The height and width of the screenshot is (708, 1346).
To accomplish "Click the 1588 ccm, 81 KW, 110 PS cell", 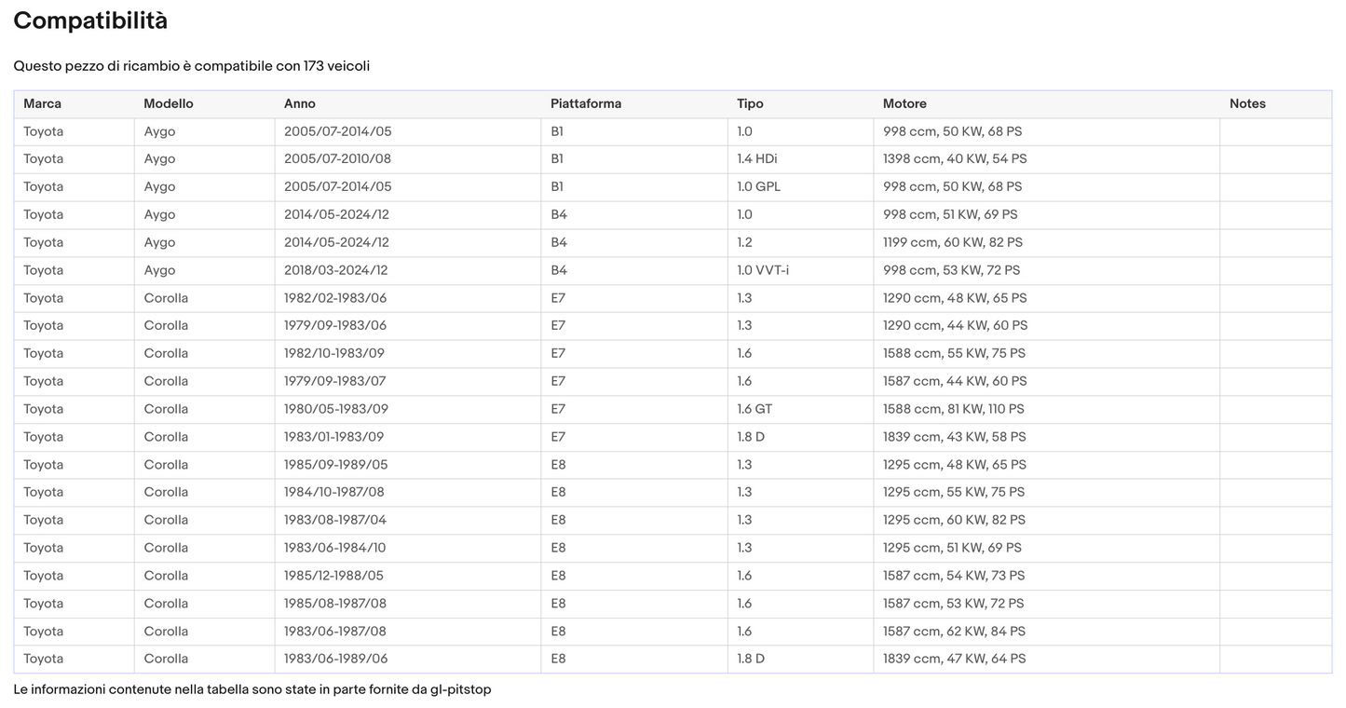I will click(x=1047, y=409).
